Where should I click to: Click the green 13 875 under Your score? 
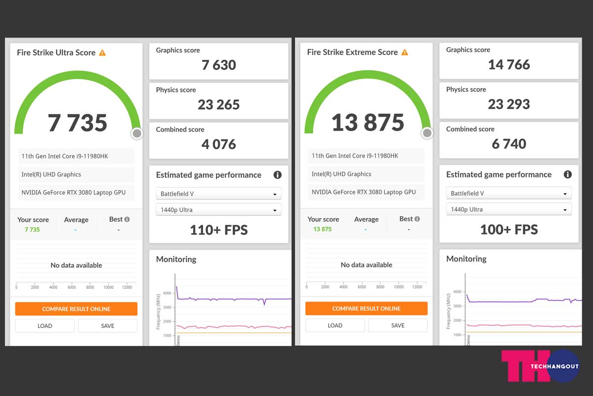[x=323, y=229]
